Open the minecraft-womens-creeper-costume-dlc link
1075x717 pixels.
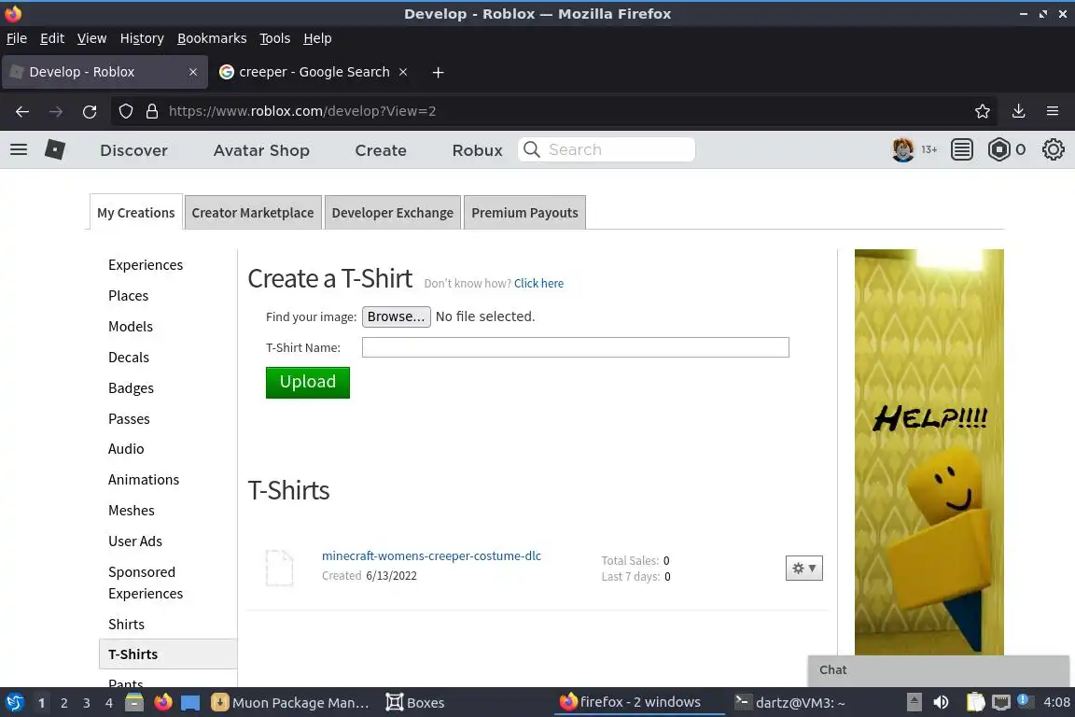(431, 555)
